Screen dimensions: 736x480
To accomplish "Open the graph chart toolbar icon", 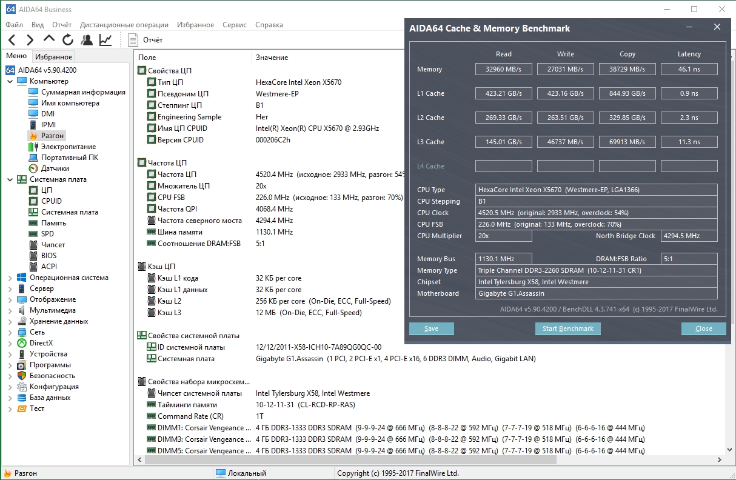I will point(105,40).
